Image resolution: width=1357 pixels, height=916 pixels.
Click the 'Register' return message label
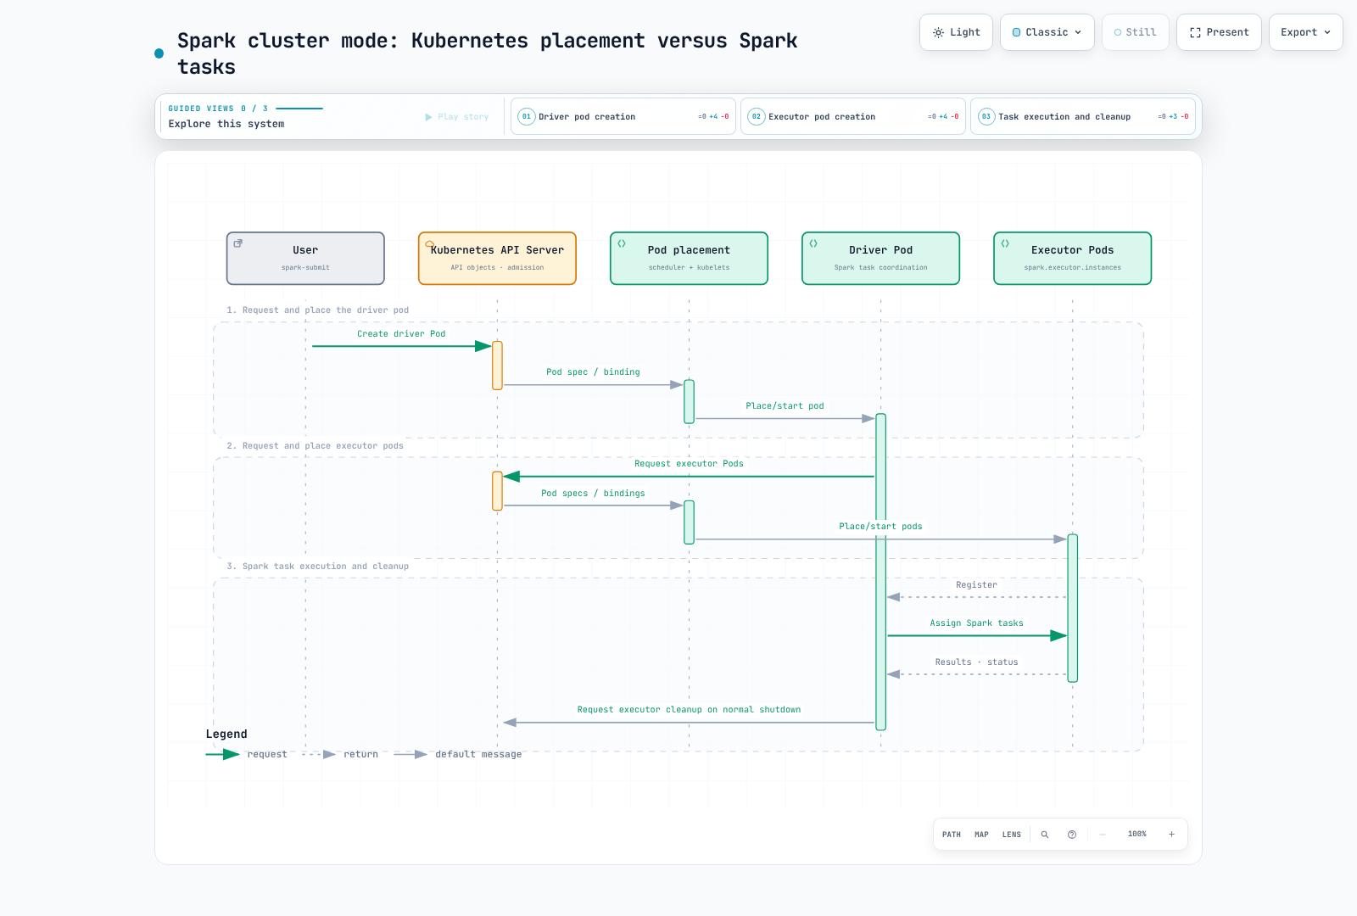pos(976,585)
